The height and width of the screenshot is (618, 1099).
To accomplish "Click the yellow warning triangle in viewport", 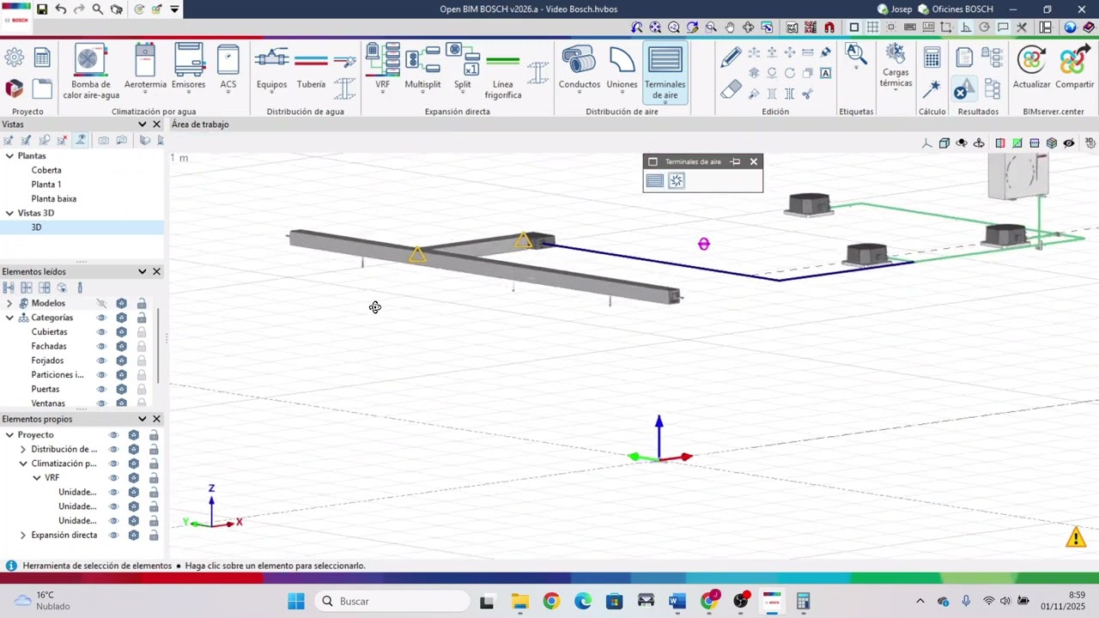I will tap(1076, 538).
